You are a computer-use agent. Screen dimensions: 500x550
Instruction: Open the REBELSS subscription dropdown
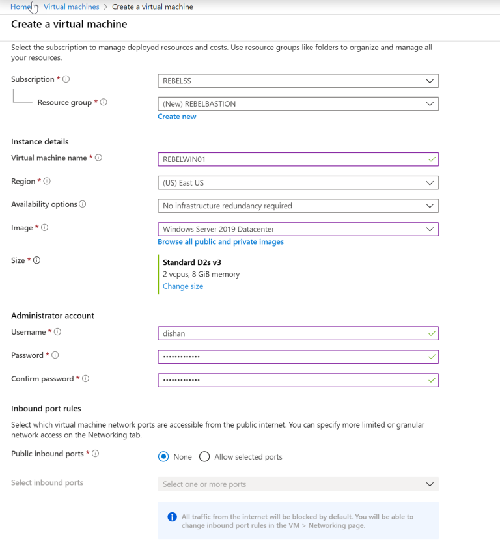click(298, 81)
